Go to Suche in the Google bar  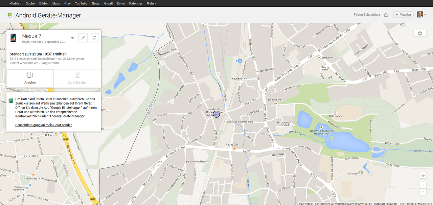tap(30, 3)
